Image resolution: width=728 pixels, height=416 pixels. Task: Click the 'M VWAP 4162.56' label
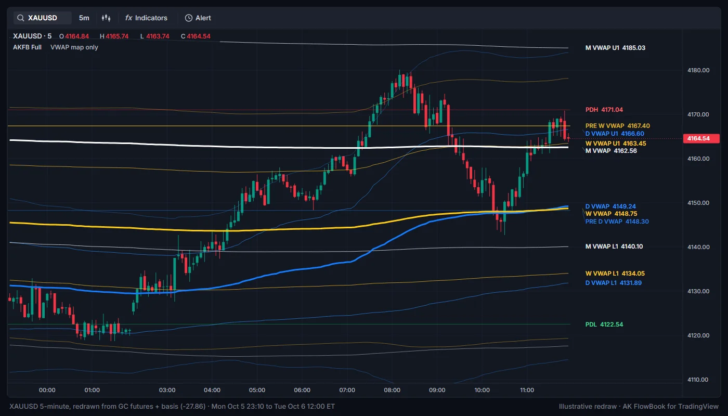pos(611,151)
